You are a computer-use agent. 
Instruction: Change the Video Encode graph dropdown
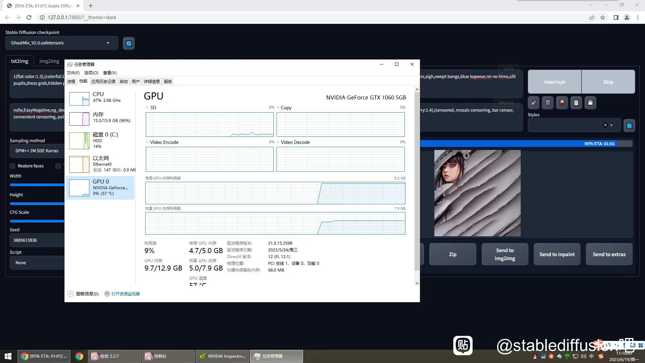[147, 142]
